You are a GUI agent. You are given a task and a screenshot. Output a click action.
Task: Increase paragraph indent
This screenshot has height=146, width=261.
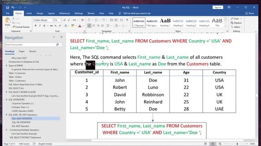pos(116,20)
